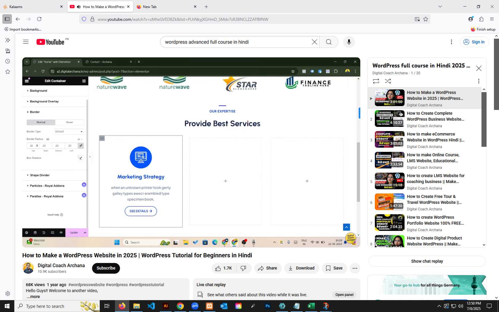Share this video
This screenshot has width=499, height=312.
click(x=268, y=268)
